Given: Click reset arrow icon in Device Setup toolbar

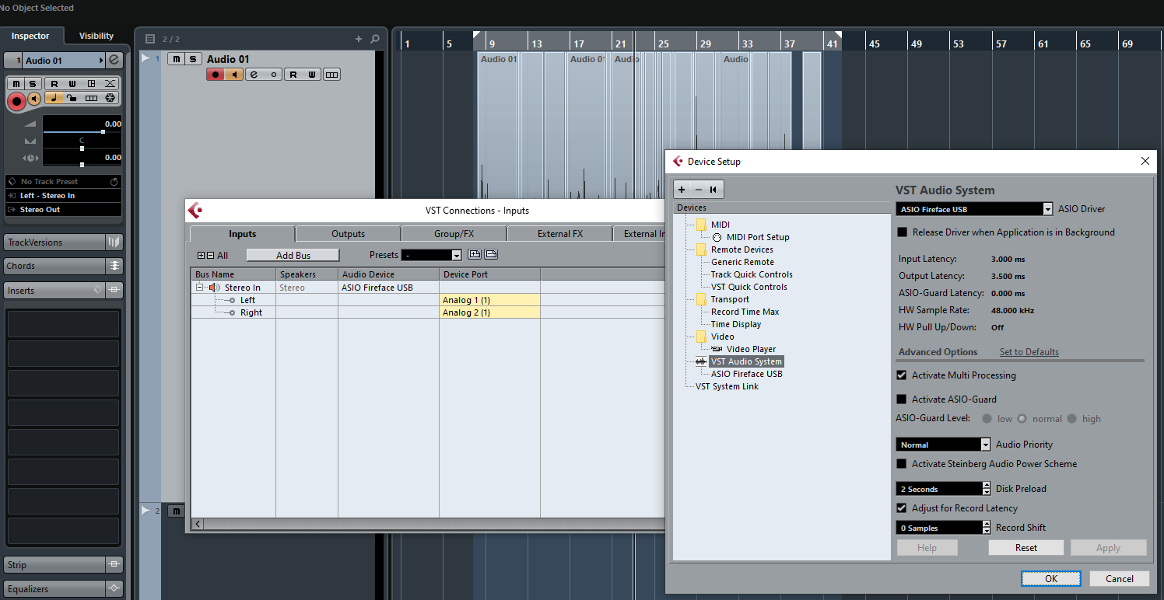Looking at the screenshot, I should click(x=713, y=190).
